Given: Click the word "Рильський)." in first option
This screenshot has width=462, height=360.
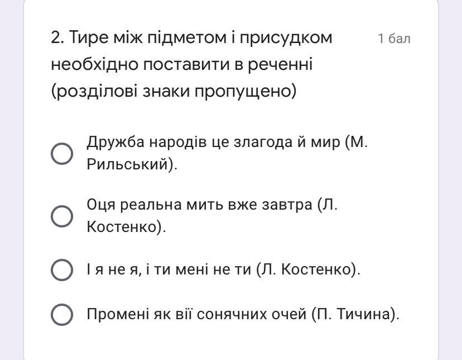Looking at the screenshot, I should tap(132, 164).
